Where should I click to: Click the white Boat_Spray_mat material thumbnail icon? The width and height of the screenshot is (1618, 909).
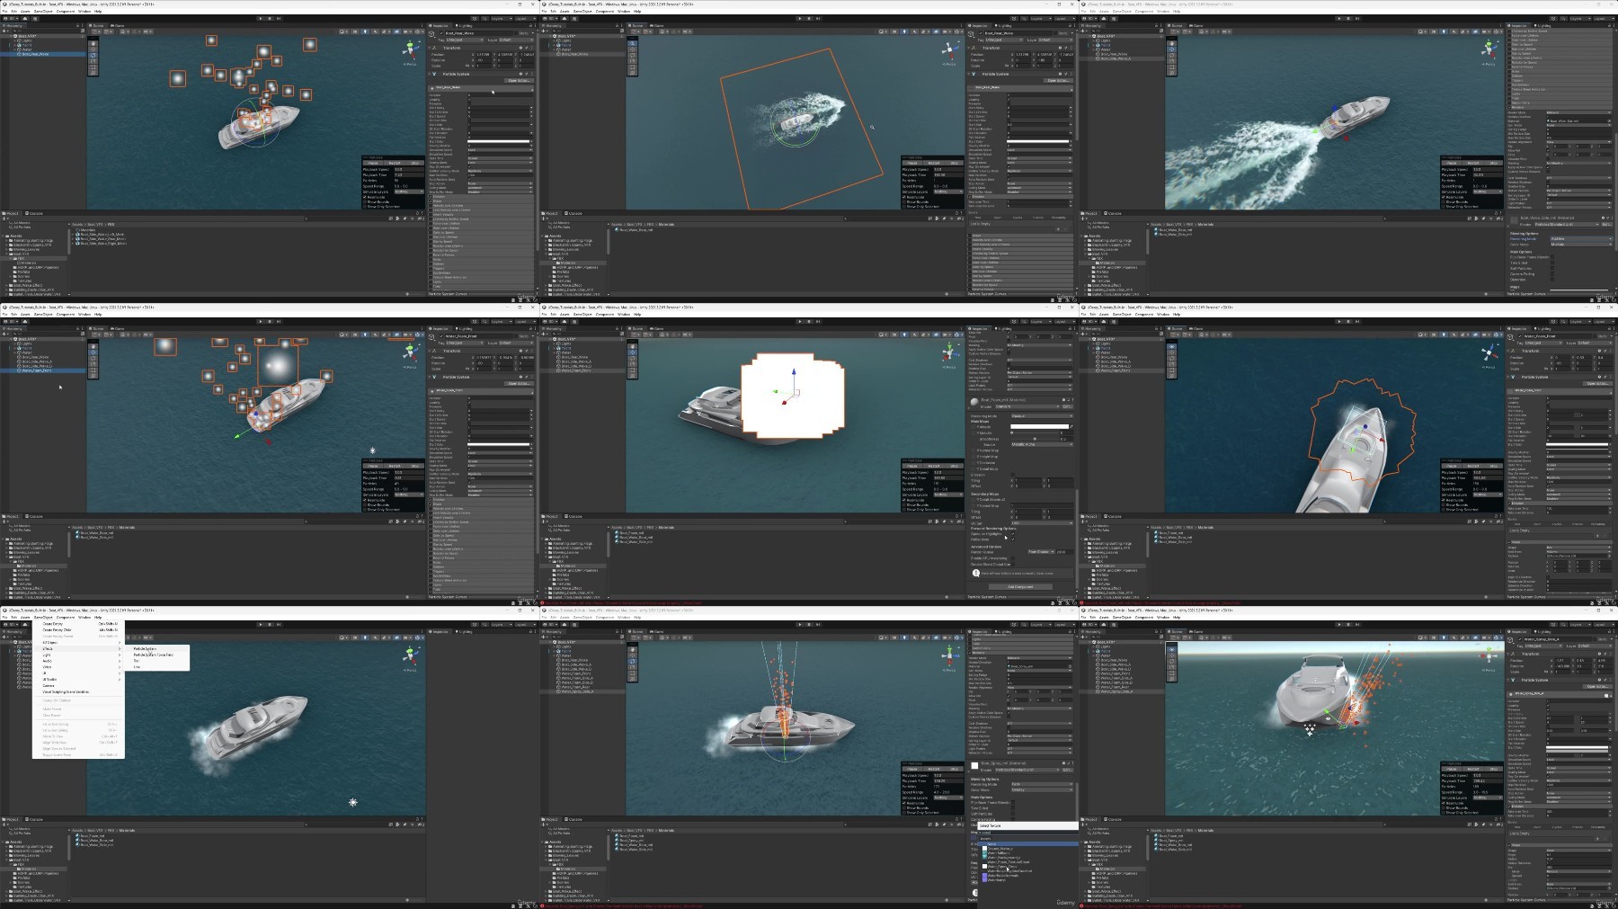coord(974,765)
